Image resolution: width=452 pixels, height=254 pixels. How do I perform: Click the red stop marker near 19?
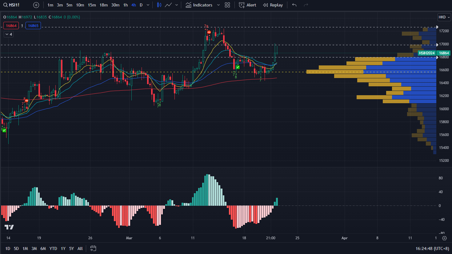point(27,100)
